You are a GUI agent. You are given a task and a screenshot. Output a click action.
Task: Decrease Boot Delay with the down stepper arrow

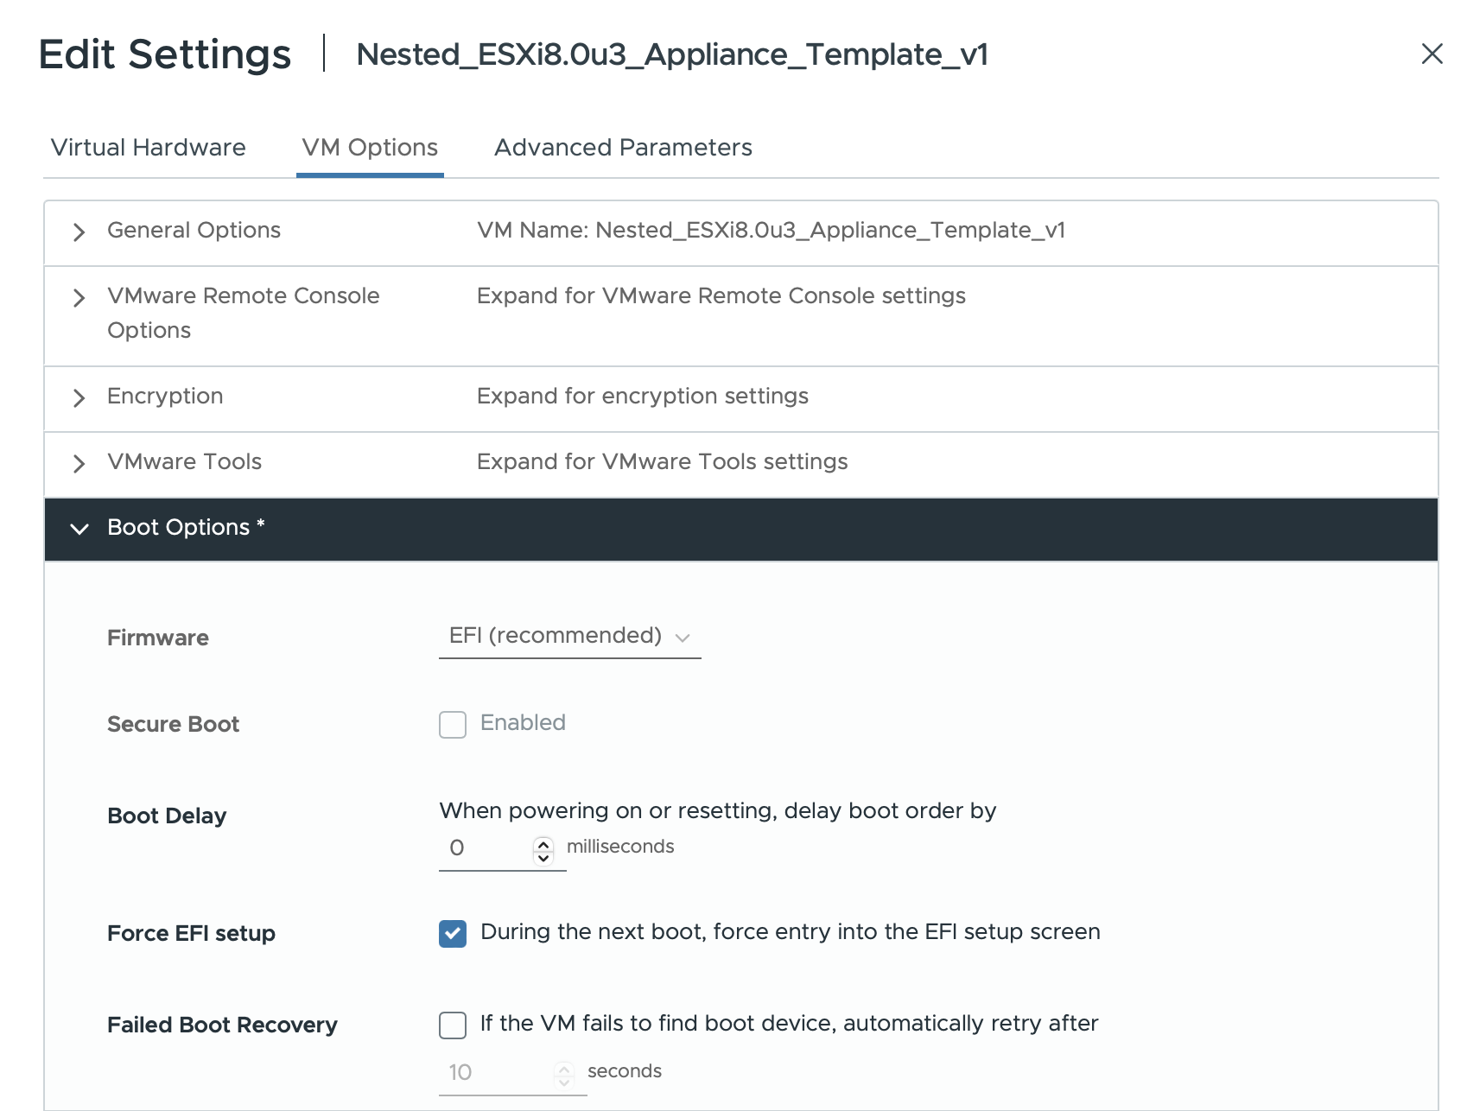(x=543, y=858)
